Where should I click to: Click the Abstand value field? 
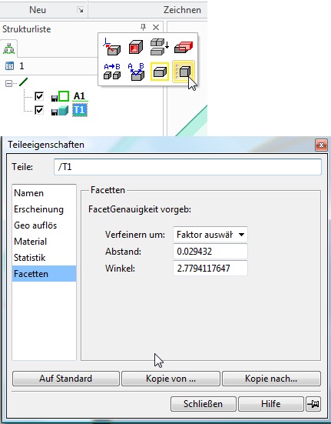point(210,252)
